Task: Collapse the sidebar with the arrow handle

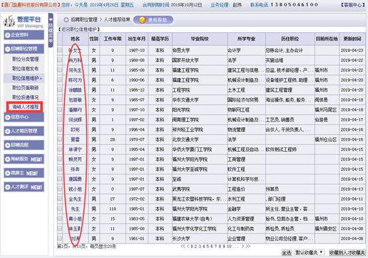Action: point(51,30)
